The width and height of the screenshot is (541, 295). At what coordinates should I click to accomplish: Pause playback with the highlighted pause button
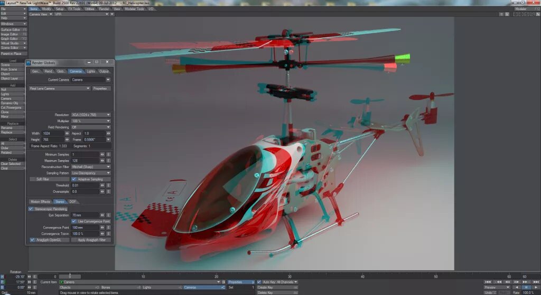526,287
